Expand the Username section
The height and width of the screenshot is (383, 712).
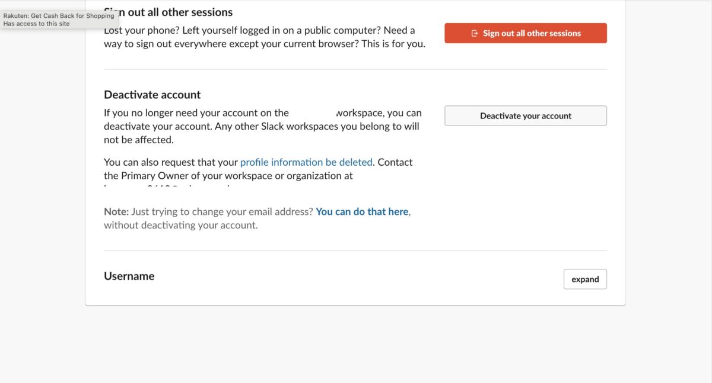tap(585, 279)
